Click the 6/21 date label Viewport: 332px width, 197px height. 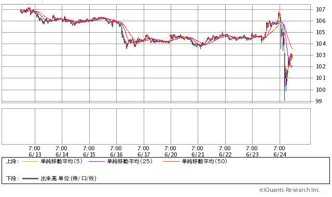(x=198, y=154)
